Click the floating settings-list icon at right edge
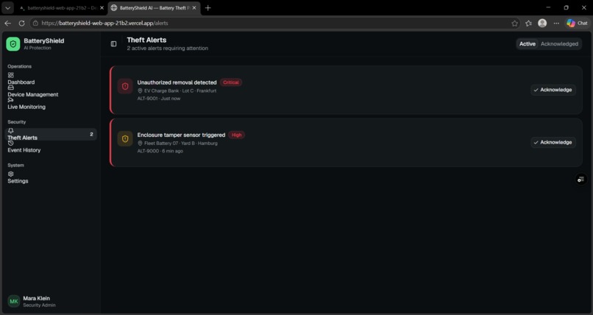 point(581,180)
